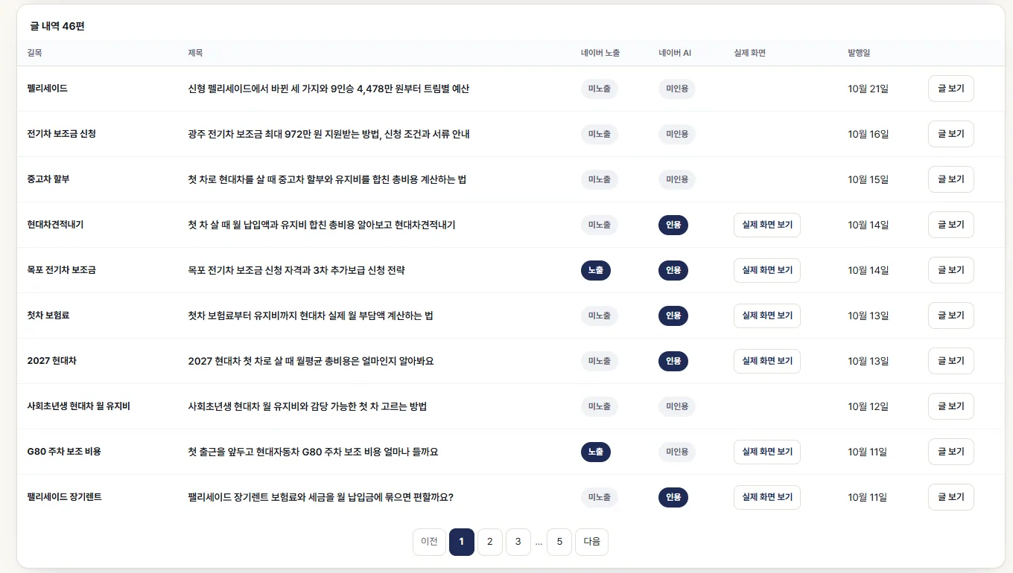Click the 10월 15일 date cell
Viewport: 1013px width, 573px height.
[x=868, y=179]
